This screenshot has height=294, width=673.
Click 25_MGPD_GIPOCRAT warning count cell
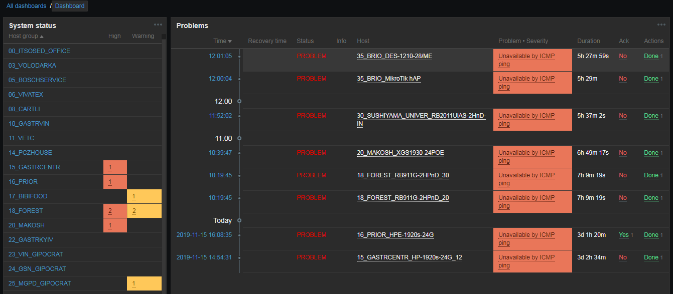[134, 283]
